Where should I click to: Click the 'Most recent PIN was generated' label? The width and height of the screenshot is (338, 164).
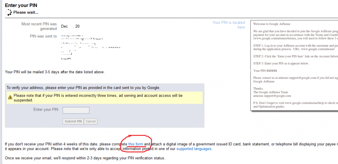[x=39, y=26]
